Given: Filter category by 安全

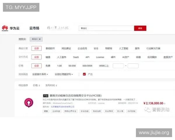Looking at the screenshot, I should click(96, 48).
